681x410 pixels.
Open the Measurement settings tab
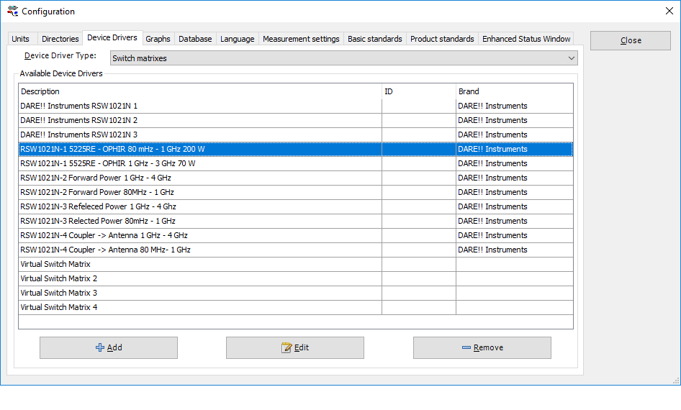tap(301, 39)
